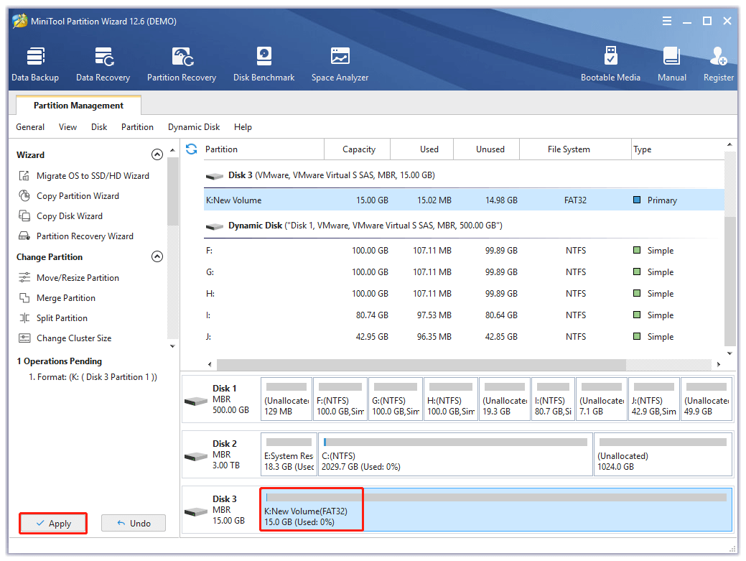This screenshot has height=561, width=746.
Task: Select the I: partition row
Action: pos(464,315)
